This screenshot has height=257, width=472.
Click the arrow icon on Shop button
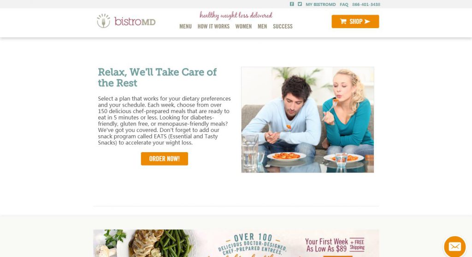point(367,21)
